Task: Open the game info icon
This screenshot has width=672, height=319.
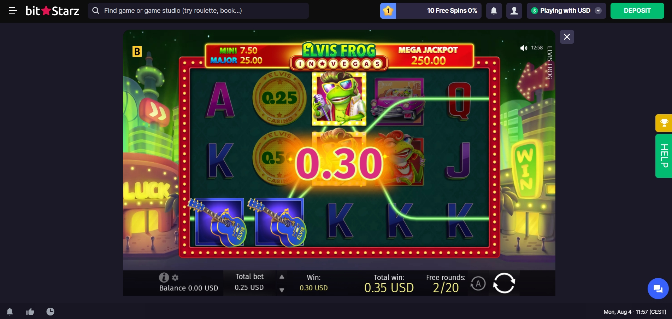Action: click(x=164, y=277)
